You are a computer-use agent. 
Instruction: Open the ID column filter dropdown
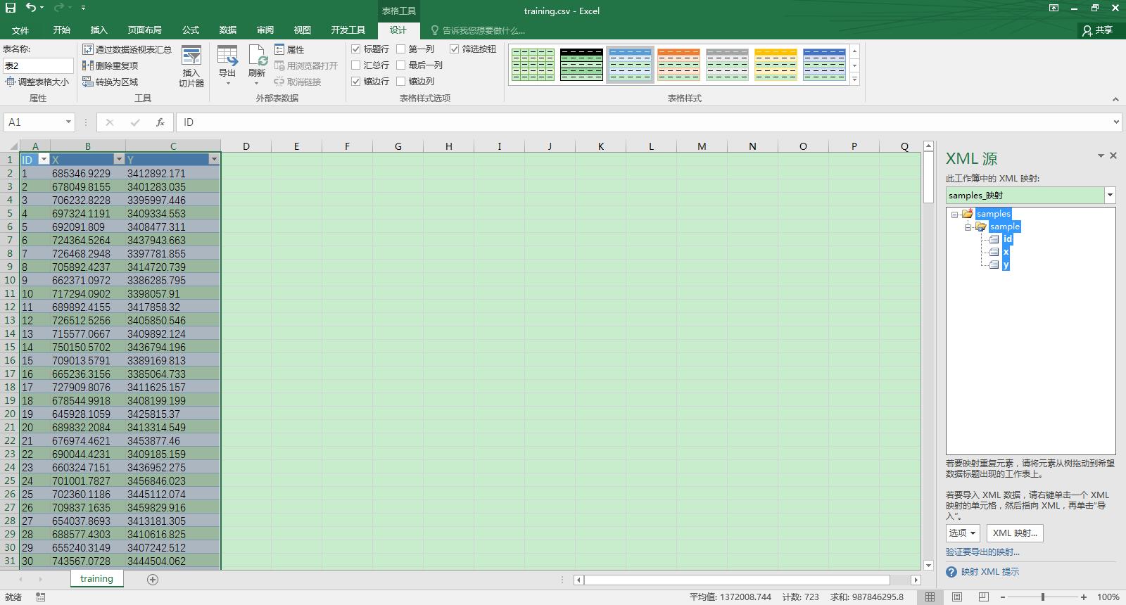(x=44, y=160)
